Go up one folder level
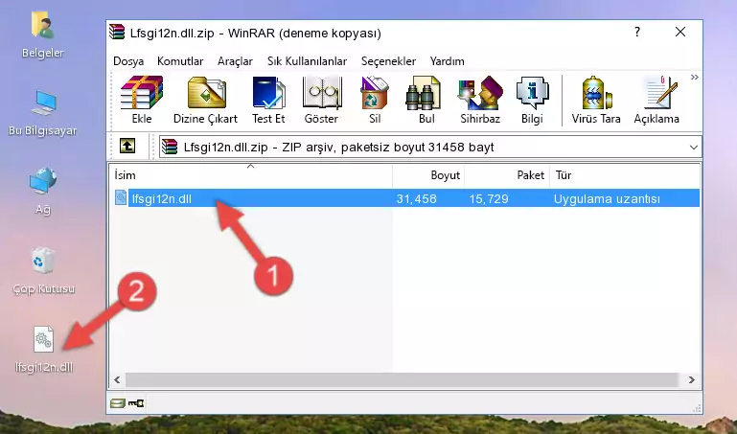The width and height of the screenshot is (737, 434). coord(127,146)
